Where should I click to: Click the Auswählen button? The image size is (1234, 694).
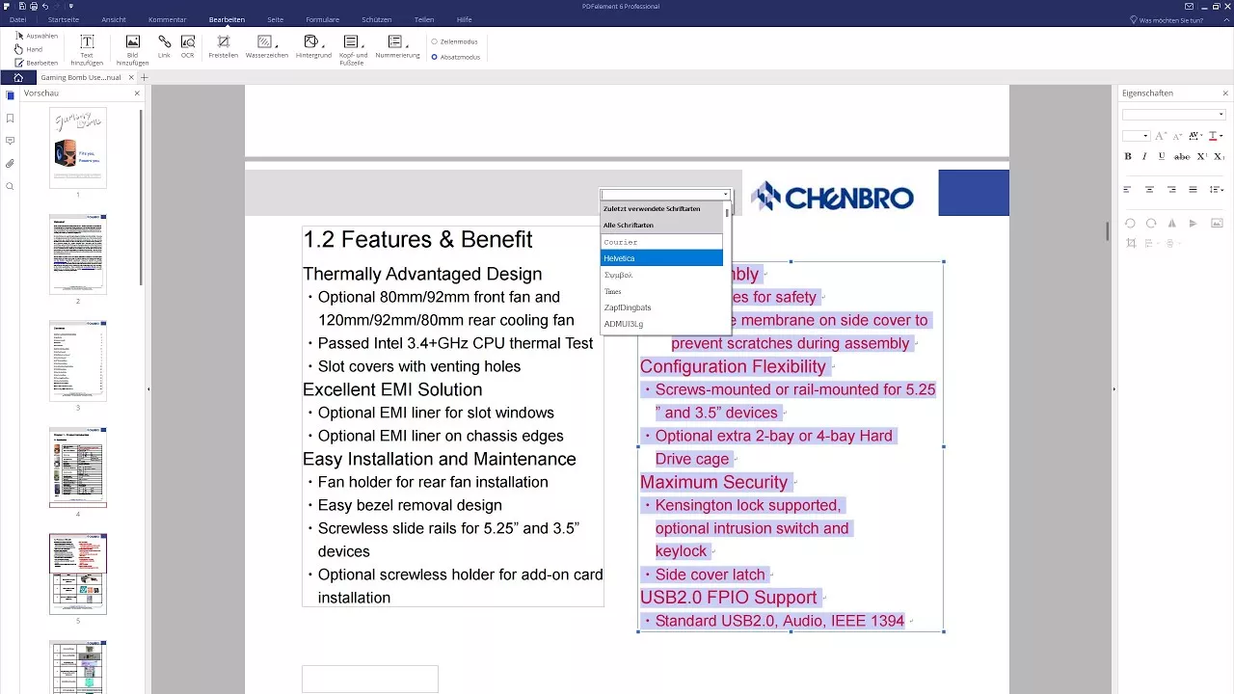click(39, 35)
